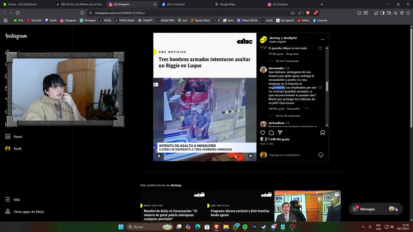Open ChatGPT bookmark
This screenshot has height=232, width=413.
coord(146,20)
